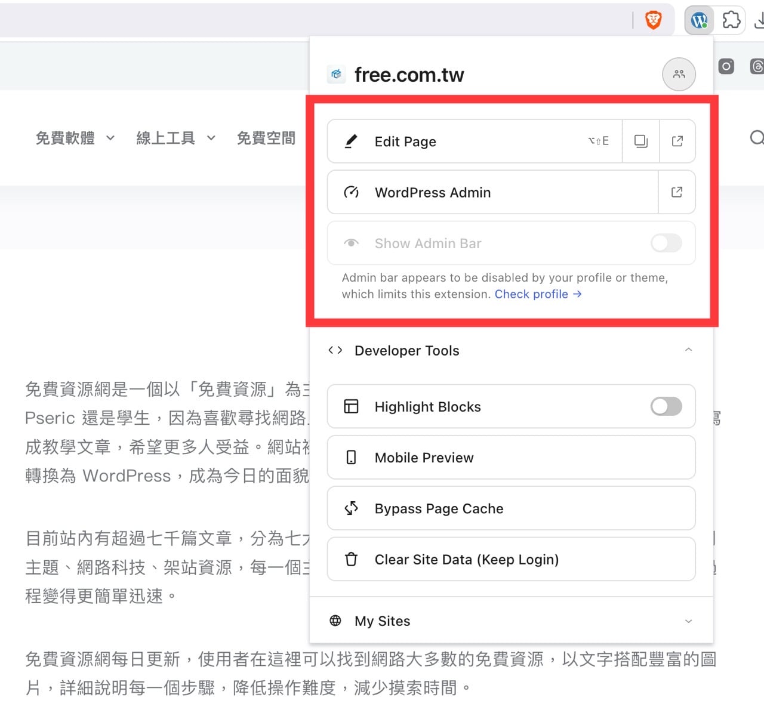Expand the 線上工具 dropdown arrow
Screen dimensions: 764x716
click(x=211, y=138)
